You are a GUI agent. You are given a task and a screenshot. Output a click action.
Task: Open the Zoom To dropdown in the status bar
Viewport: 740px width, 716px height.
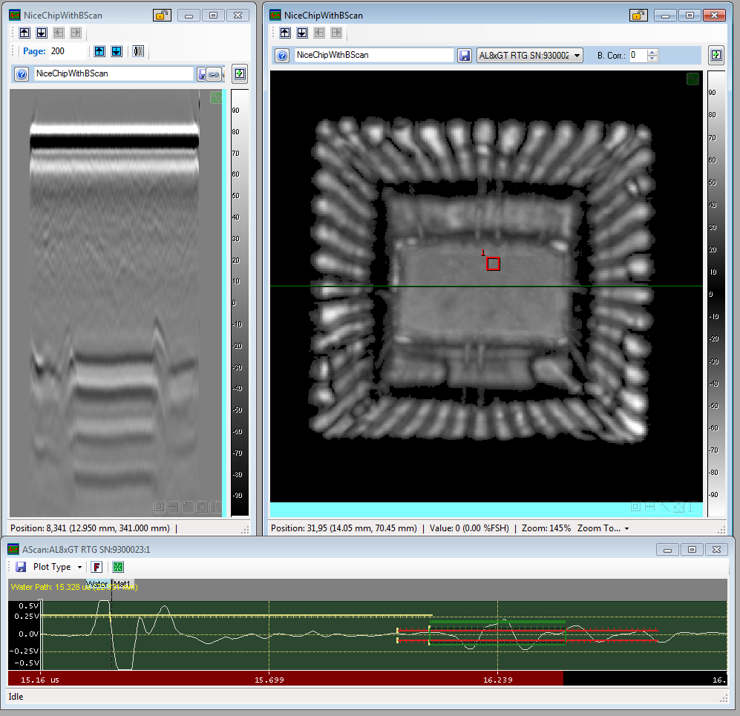[x=603, y=528]
